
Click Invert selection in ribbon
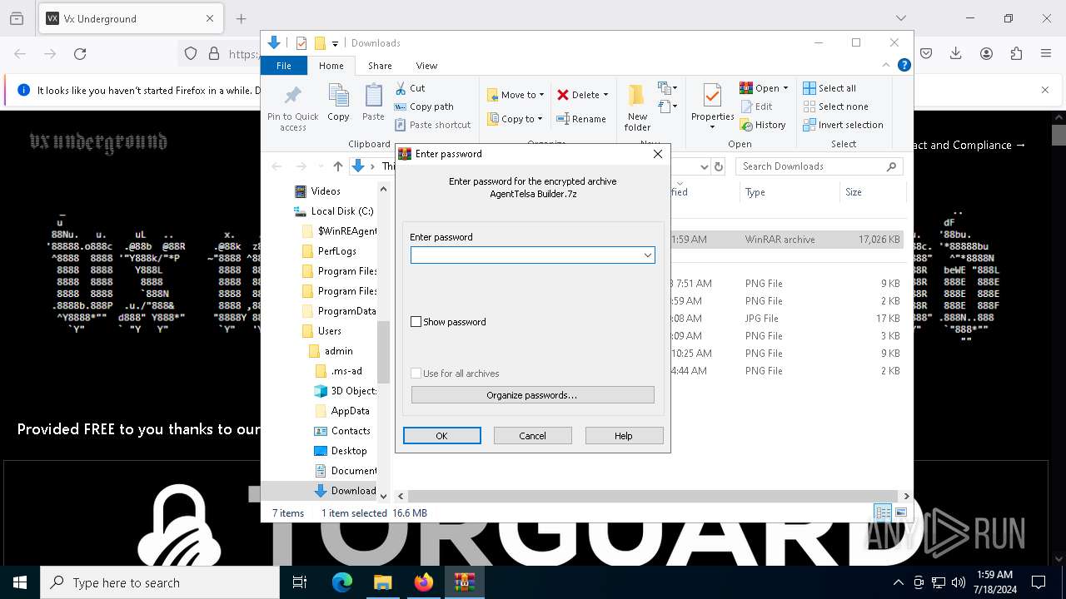tap(843, 125)
